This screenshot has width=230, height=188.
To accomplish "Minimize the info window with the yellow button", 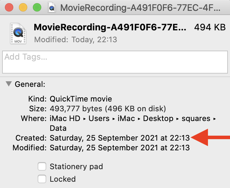I will tap(23, 7).
